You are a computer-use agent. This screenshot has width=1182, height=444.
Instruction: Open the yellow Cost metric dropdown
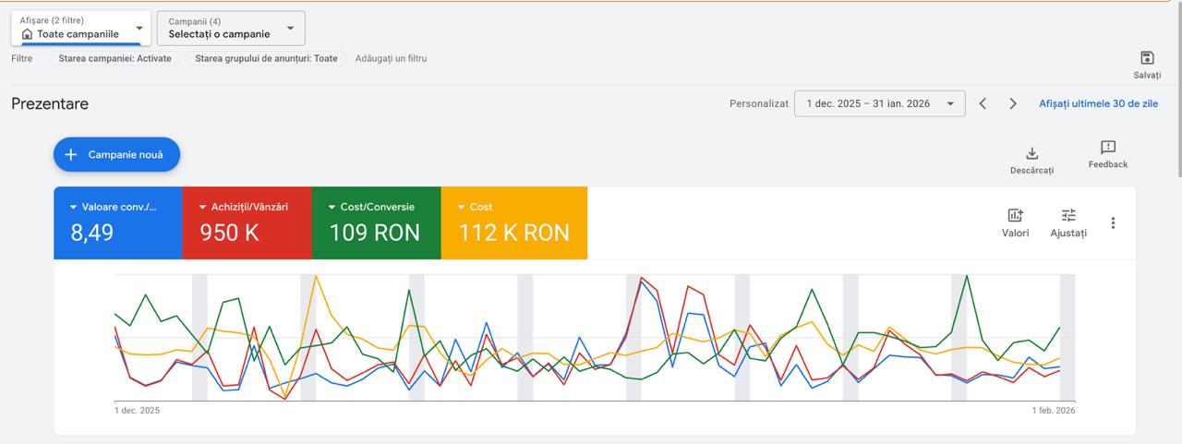[475, 207]
